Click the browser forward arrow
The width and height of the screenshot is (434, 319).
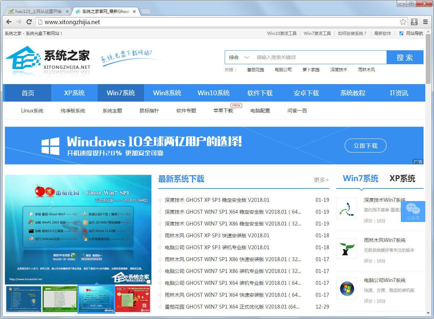[x=19, y=22]
